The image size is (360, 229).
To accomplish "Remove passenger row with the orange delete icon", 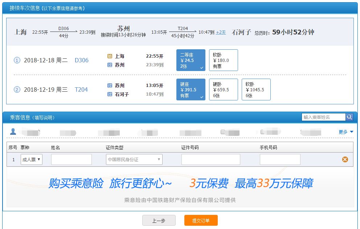I will point(345,159).
